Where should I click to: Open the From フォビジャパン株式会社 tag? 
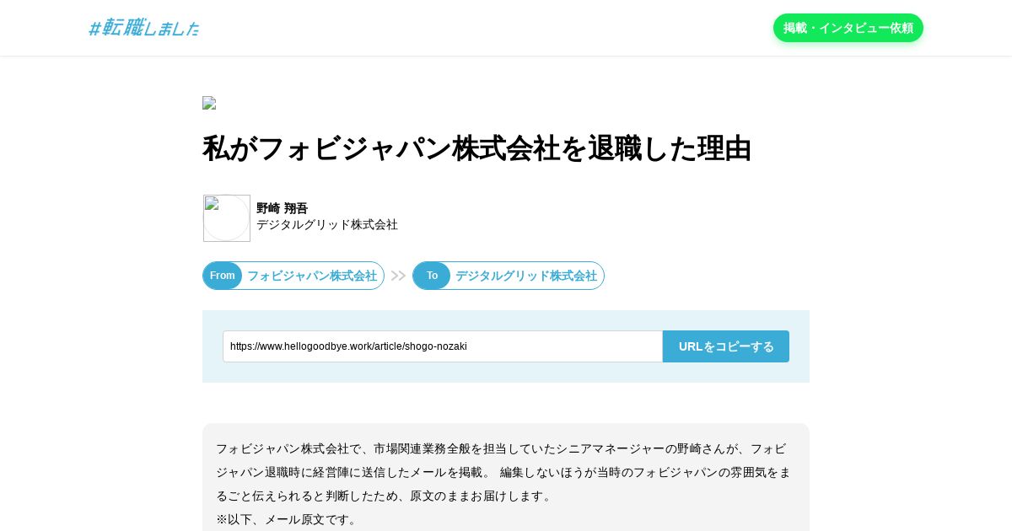pos(293,276)
